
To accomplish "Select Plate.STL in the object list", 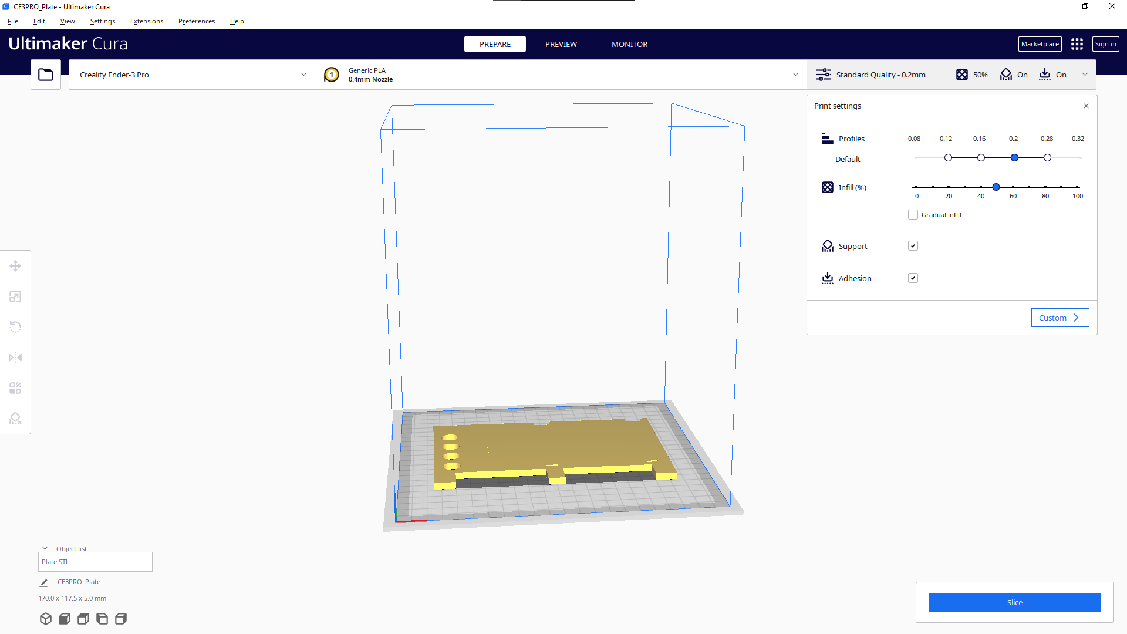I will coord(95,562).
